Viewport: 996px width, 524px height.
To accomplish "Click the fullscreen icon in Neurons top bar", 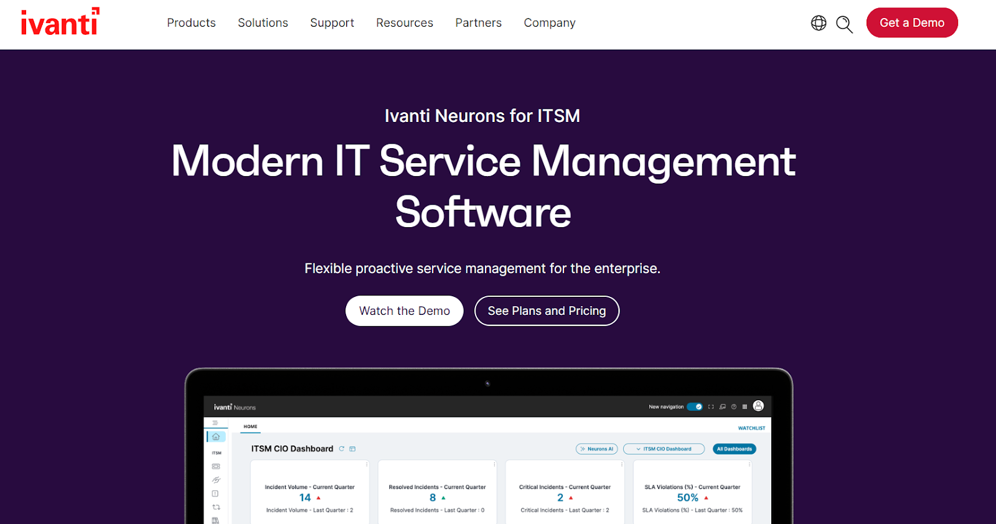I will [711, 407].
